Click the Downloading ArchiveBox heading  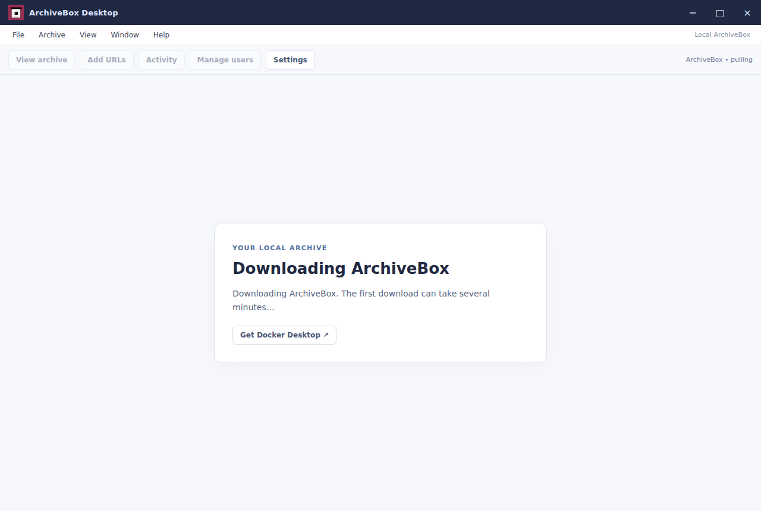click(x=341, y=269)
